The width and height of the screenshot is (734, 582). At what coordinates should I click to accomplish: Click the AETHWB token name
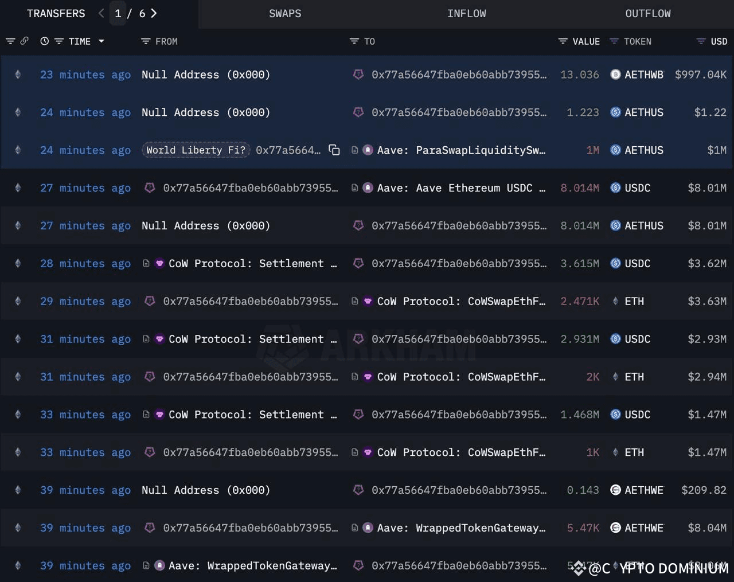pyautogui.click(x=644, y=75)
